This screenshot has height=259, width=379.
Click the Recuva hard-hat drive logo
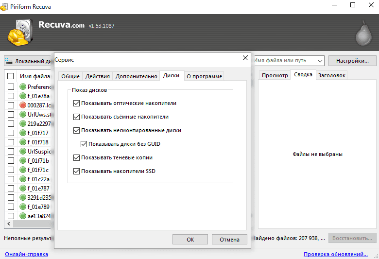click(20, 33)
